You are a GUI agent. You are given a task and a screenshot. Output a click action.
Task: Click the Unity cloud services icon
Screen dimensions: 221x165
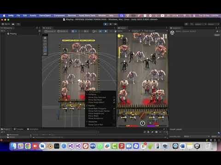point(13,24)
